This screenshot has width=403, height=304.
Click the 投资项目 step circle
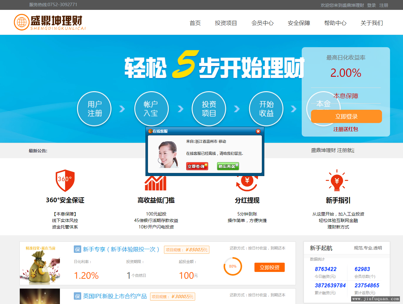point(209,109)
